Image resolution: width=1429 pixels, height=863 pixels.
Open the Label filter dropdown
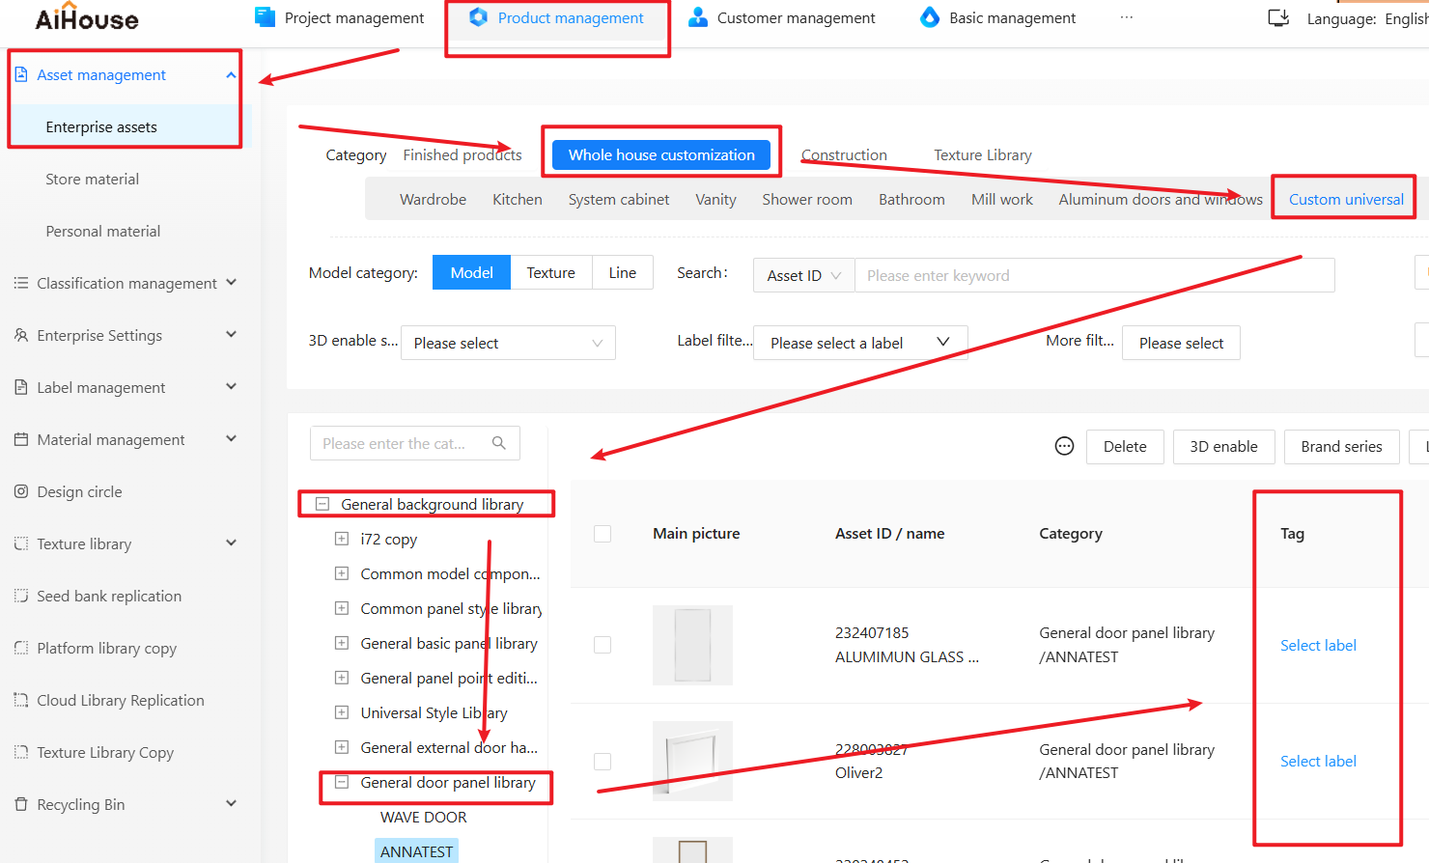859,343
